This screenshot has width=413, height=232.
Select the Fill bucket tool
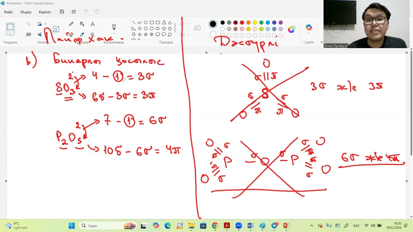[x=82, y=24]
